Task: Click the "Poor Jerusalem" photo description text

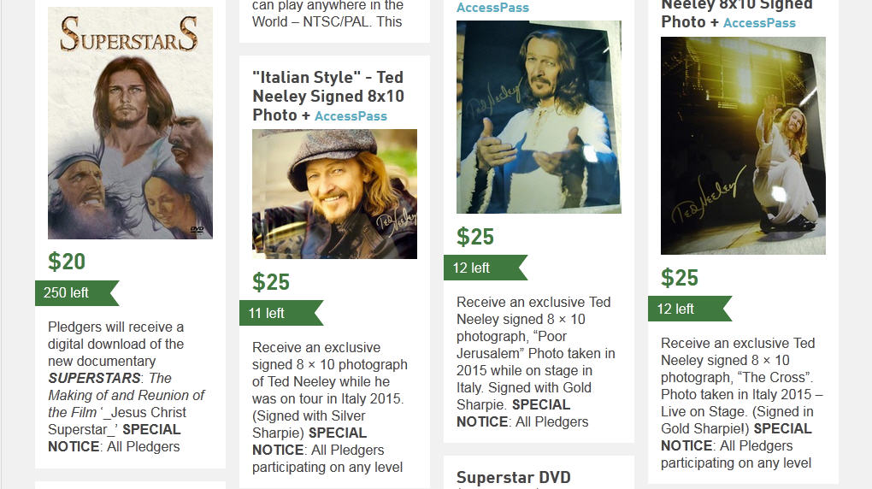Action: [x=537, y=362]
